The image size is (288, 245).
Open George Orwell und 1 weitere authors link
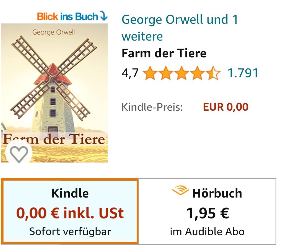click(x=180, y=28)
